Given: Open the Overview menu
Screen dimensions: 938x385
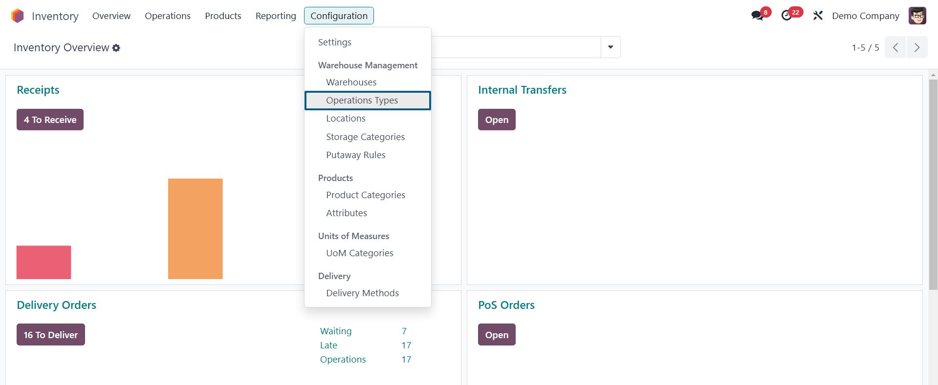Looking at the screenshot, I should (x=111, y=16).
